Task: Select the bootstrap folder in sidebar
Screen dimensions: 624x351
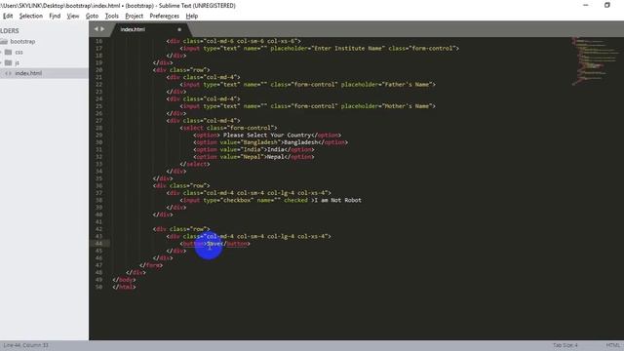Action: click(x=22, y=41)
